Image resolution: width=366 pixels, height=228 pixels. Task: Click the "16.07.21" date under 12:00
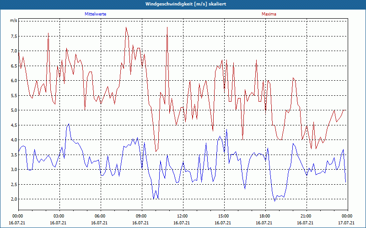(x=181, y=223)
